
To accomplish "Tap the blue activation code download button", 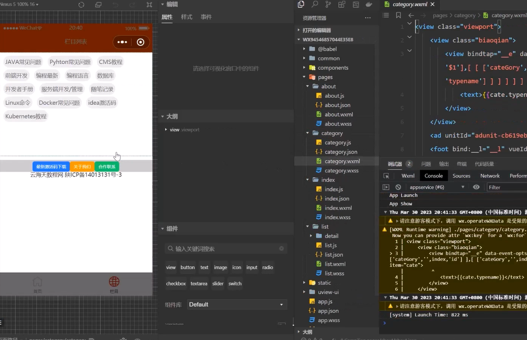I will 51,167.
